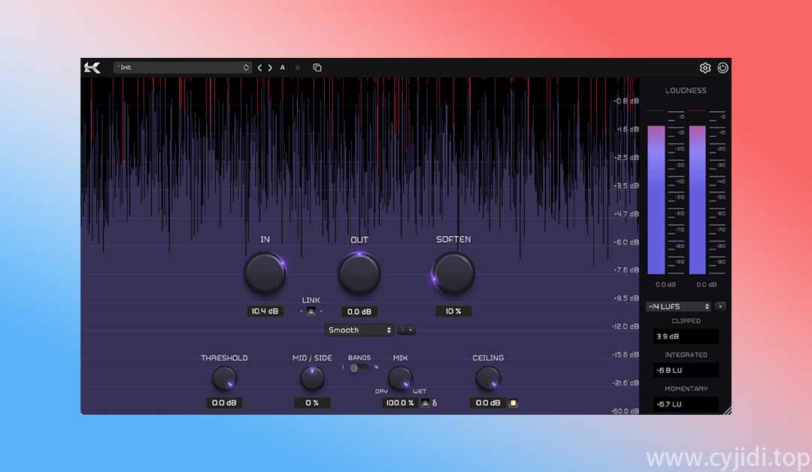
Task: Toggle the yellow ceiling indicator button
Action: (x=514, y=403)
